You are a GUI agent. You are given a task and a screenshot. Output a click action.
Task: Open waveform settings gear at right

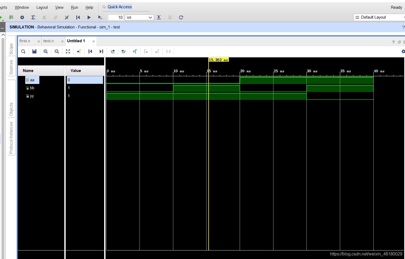pyautogui.click(x=403, y=52)
